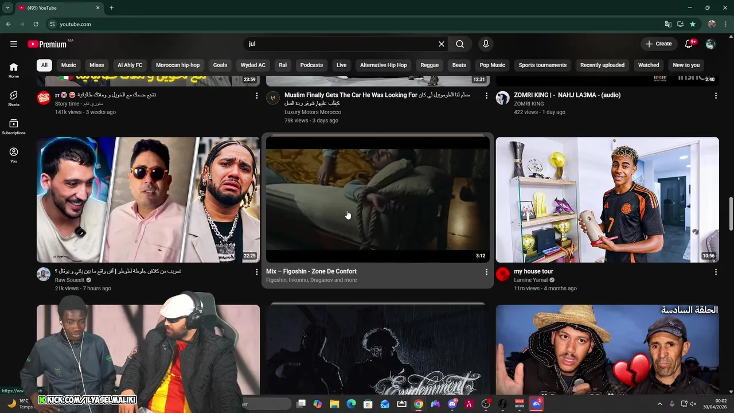This screenshot has height=413, width=734.
Task: Open the ZOMRI KING channel avatar
Action: pos(503,98)
